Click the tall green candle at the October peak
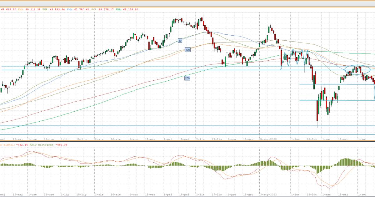 tap(173, 23)
